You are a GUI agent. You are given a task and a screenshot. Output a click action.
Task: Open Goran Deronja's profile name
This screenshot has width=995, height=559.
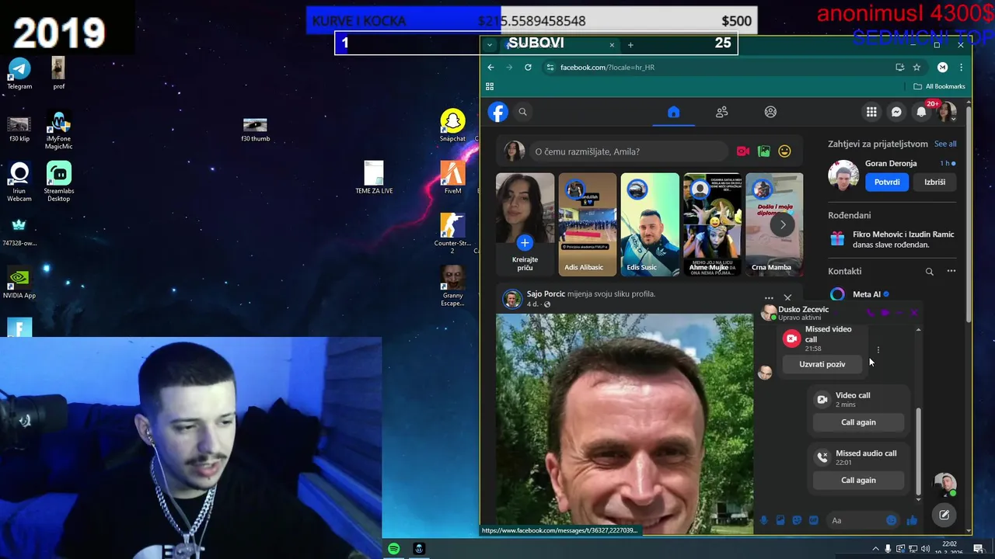point(891,164)
